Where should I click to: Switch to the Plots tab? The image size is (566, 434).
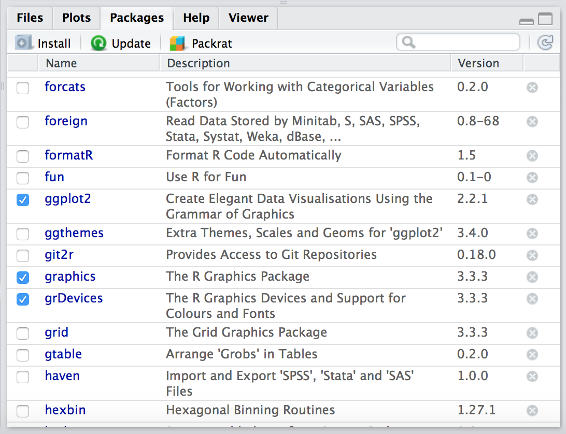[76, 18]
